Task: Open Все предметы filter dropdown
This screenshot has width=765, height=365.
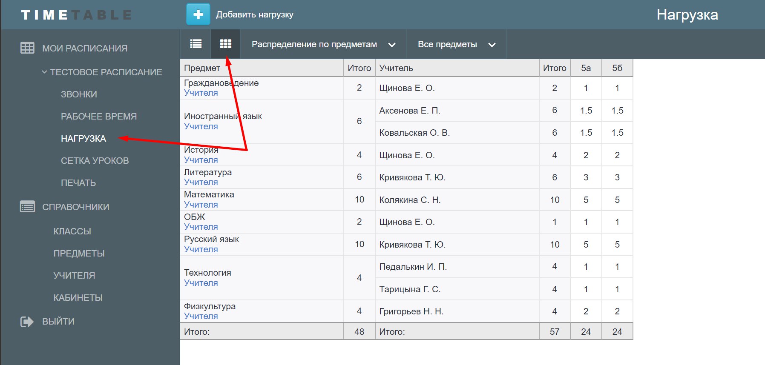Action: tap(457, 44)
